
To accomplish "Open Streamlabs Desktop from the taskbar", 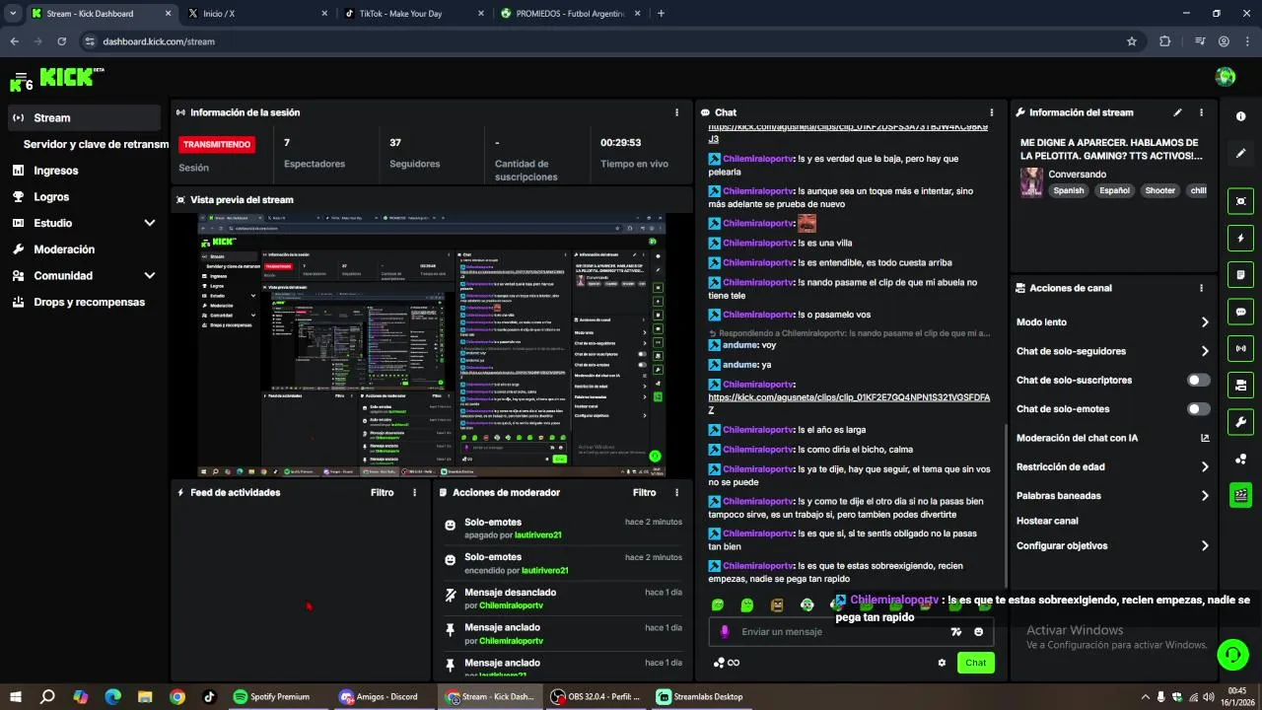I will click(x=699, y=696).
